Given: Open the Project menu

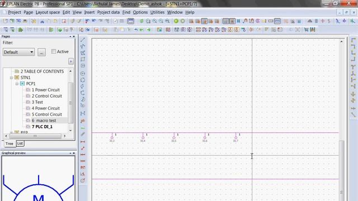Looking at the screenshot, I should click(x=15, y=12).
